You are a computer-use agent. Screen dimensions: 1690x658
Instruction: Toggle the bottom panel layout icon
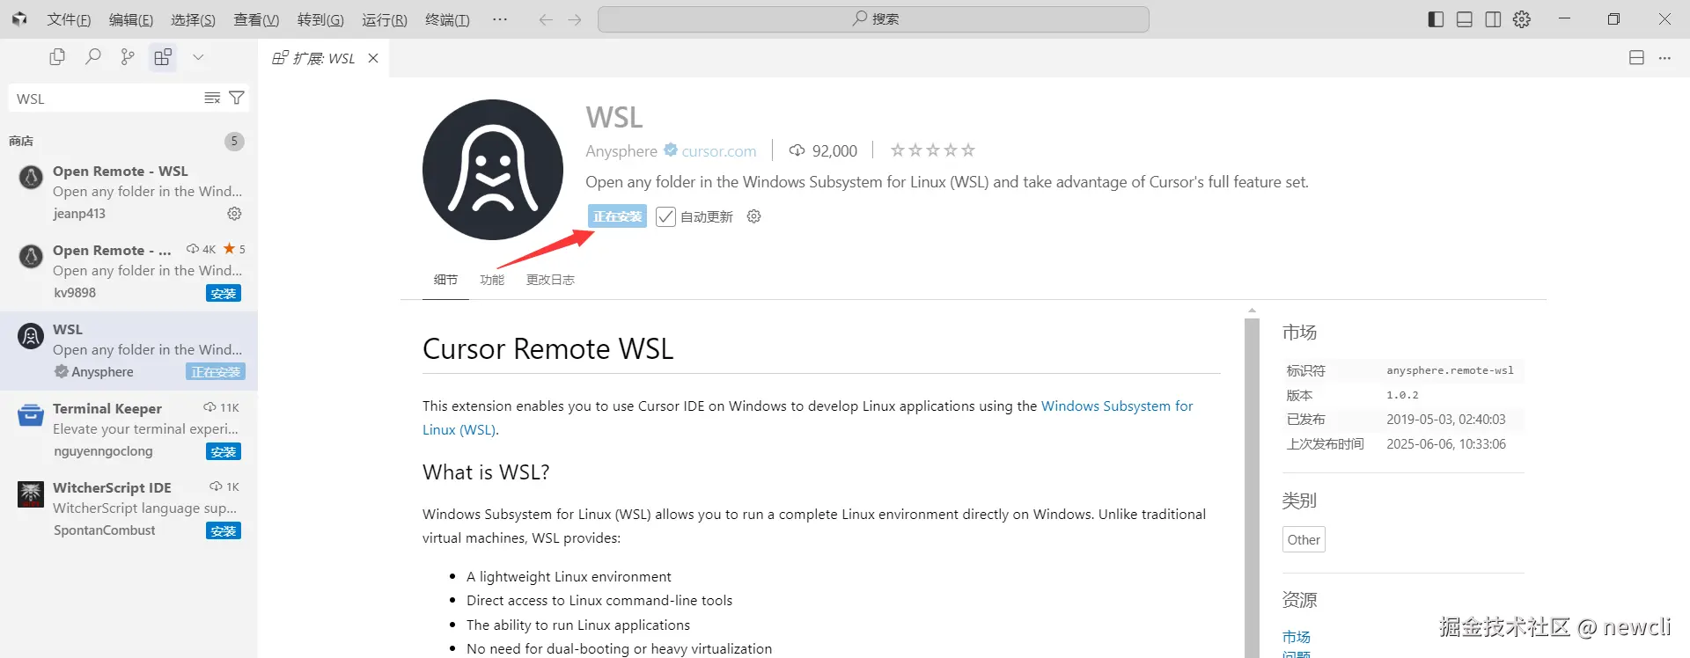(x=1465, y=19)
